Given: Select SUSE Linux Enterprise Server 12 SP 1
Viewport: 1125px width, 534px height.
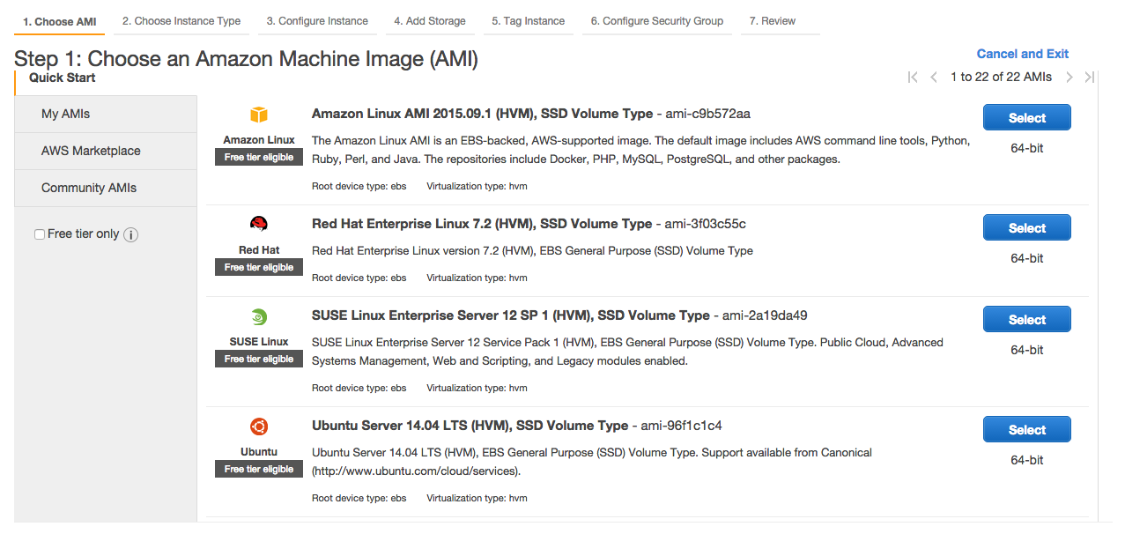Looking at the screenshot, I should 1027,320.
